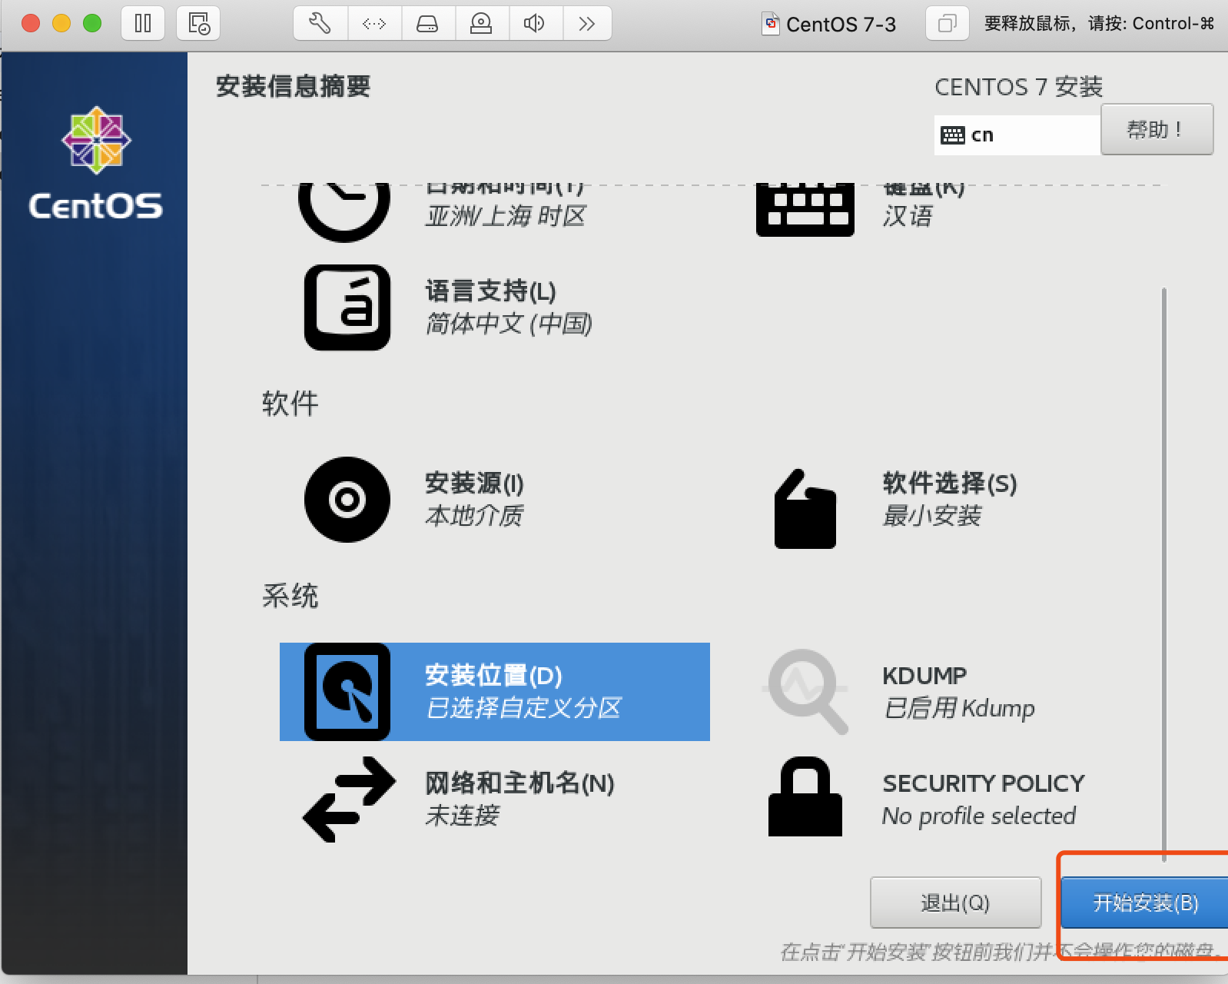Viewport: 1228px width, 984px height.
Task: Open the sound device icon
Action: pos(536,24)
